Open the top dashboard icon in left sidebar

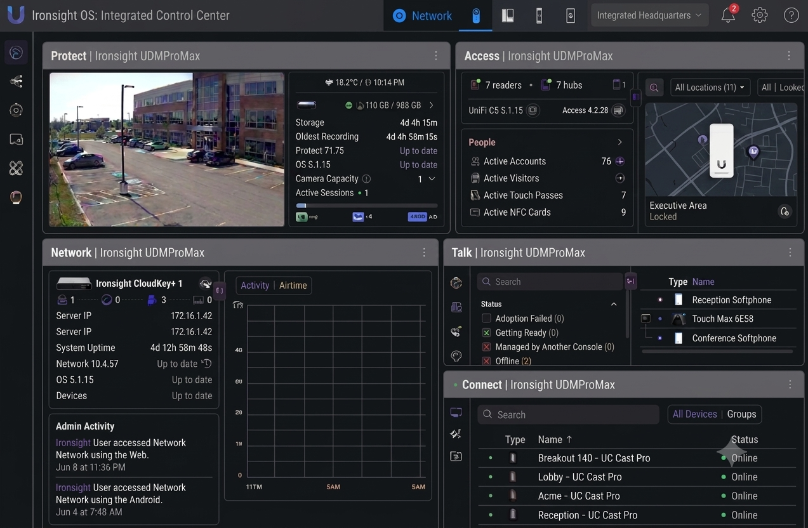point(16,52)
